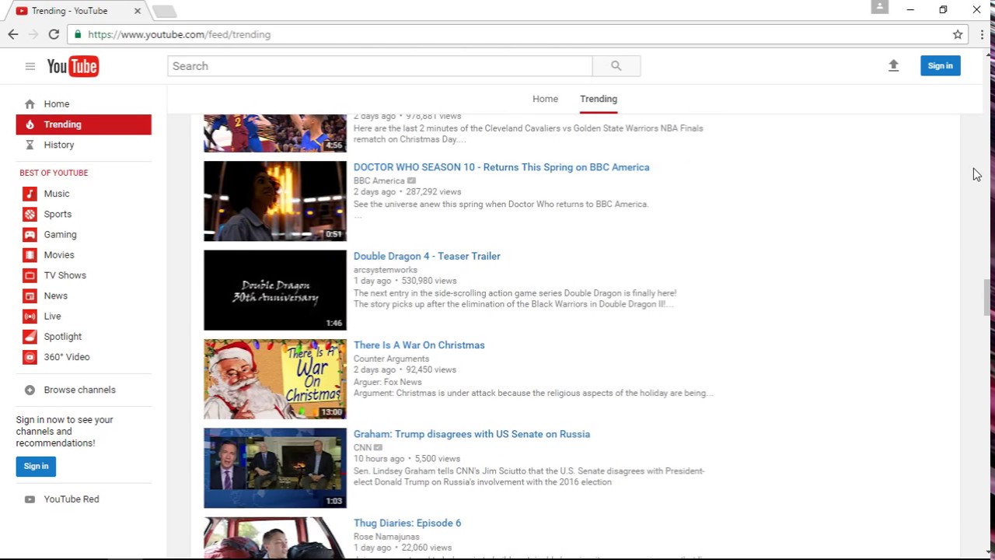Screen dimensions: 995x560
Task: Open Double Dragon 4 Teaser Trailer title
Action: (427, 256)
